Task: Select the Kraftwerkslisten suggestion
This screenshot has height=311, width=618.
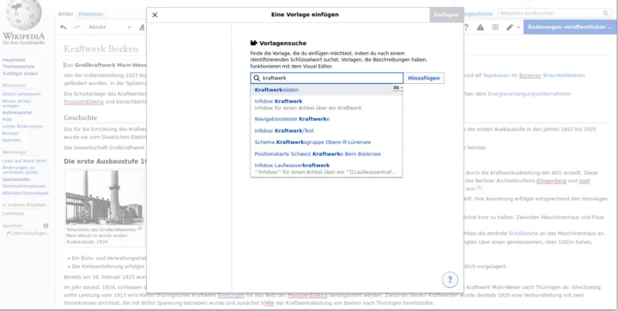Action: (326, 90)
